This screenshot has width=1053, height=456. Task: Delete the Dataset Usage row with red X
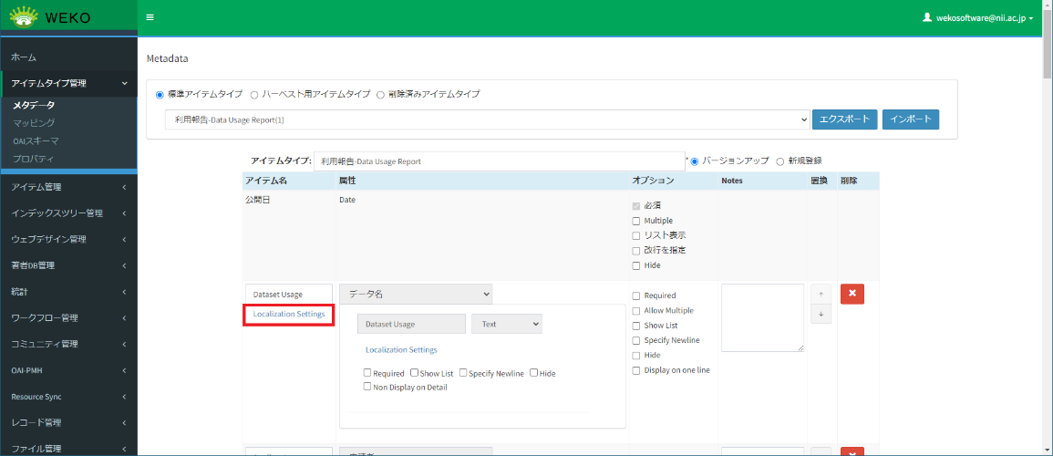852,294
